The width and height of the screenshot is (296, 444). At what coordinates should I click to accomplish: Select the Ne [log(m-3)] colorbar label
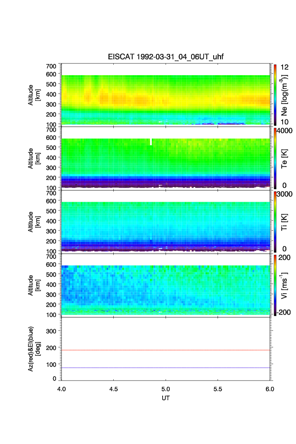pos(284,95)
